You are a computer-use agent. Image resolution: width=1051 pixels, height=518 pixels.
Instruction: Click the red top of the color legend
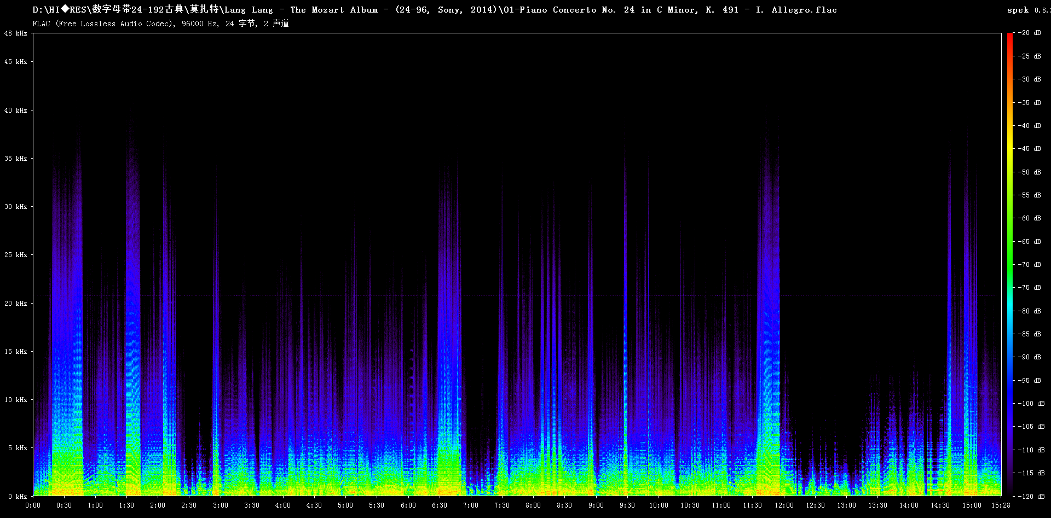click(x=1009, y=37)
